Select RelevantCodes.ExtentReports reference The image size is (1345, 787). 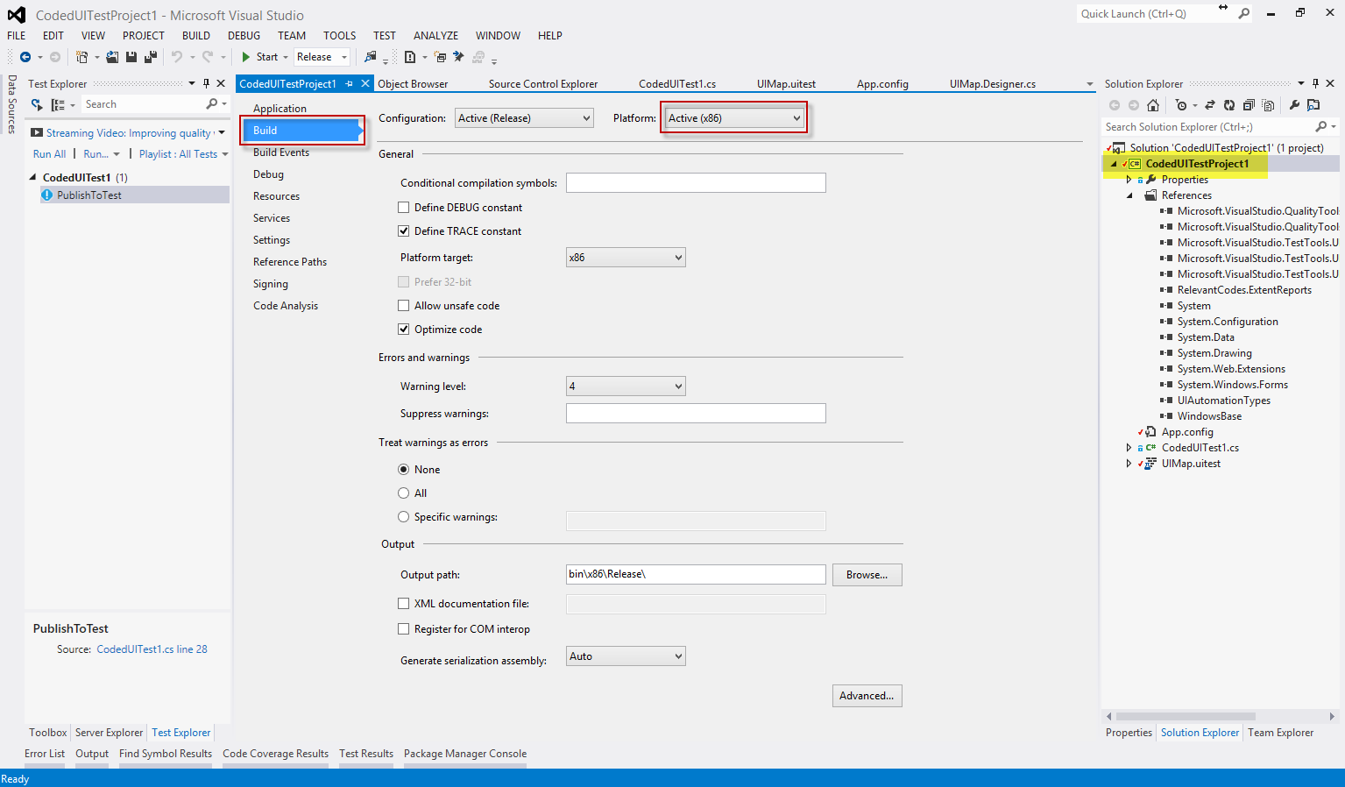click(x=1244, y=290)
